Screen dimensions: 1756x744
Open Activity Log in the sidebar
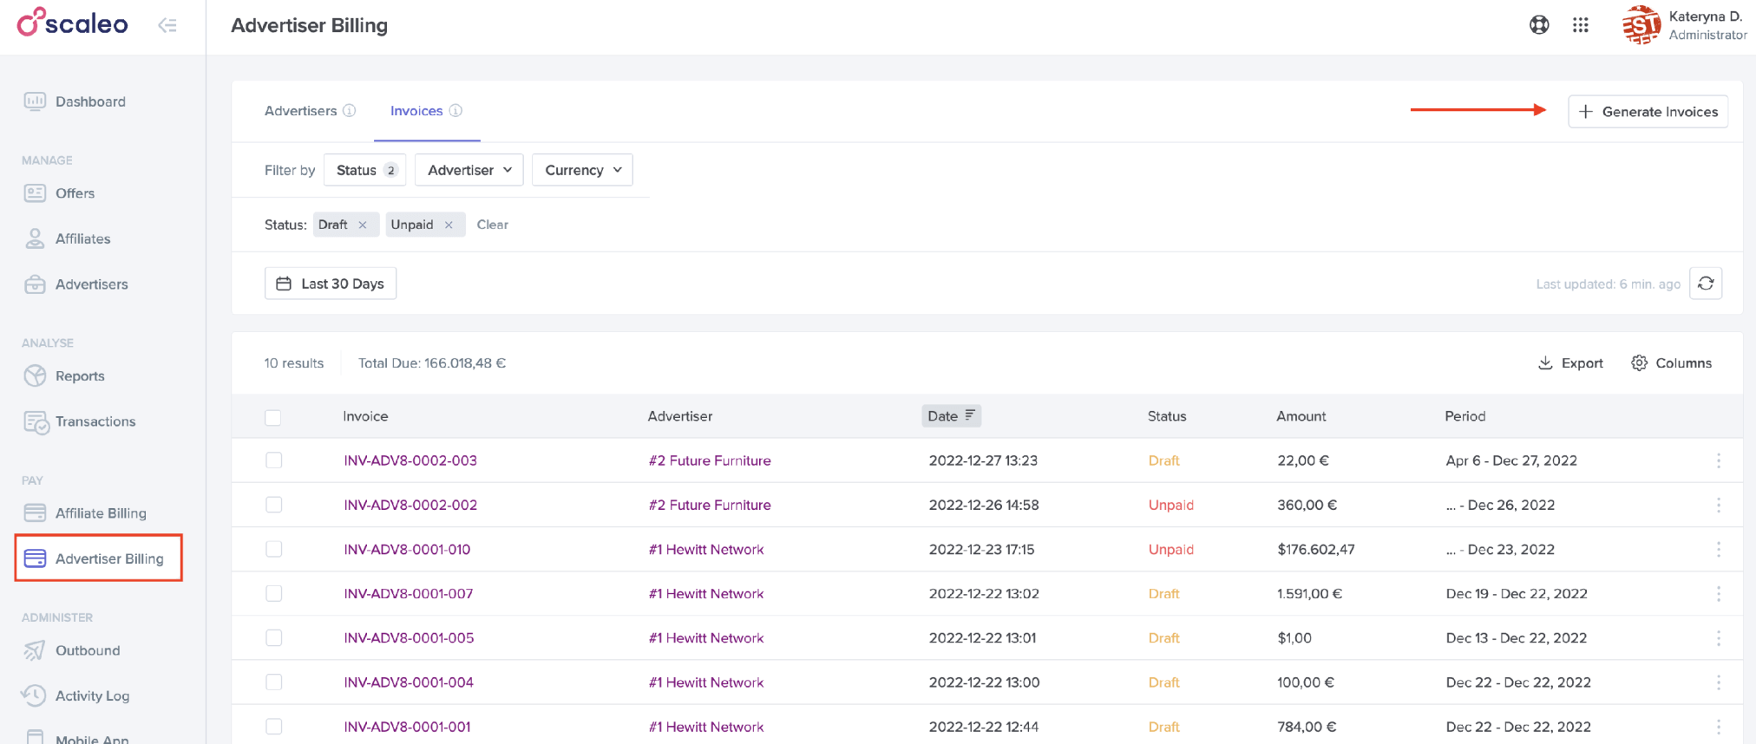76,695
